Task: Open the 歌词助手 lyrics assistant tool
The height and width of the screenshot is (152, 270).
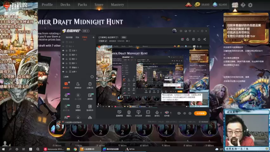Action: coord(90,108)
